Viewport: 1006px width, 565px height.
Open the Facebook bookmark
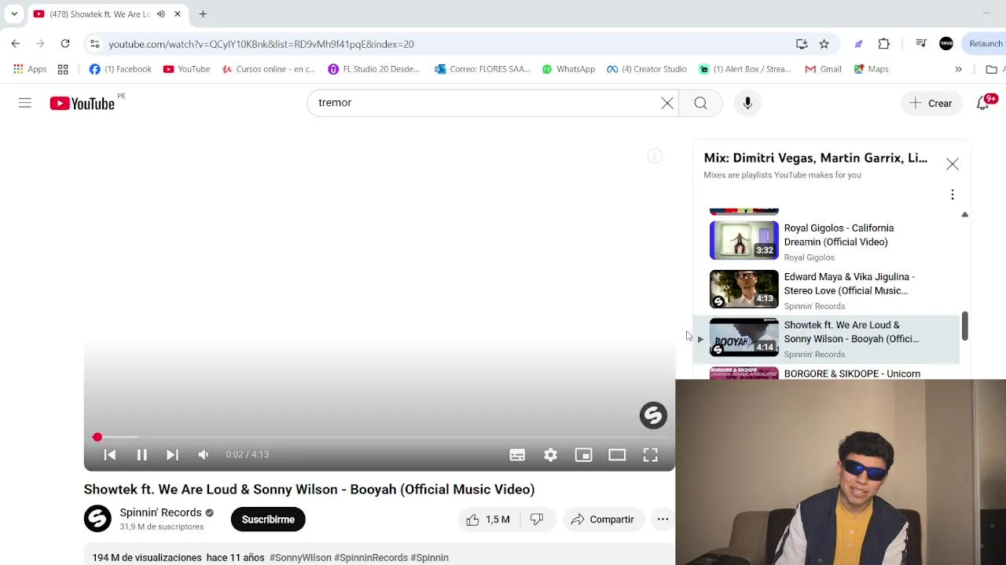tap(120, 69)
